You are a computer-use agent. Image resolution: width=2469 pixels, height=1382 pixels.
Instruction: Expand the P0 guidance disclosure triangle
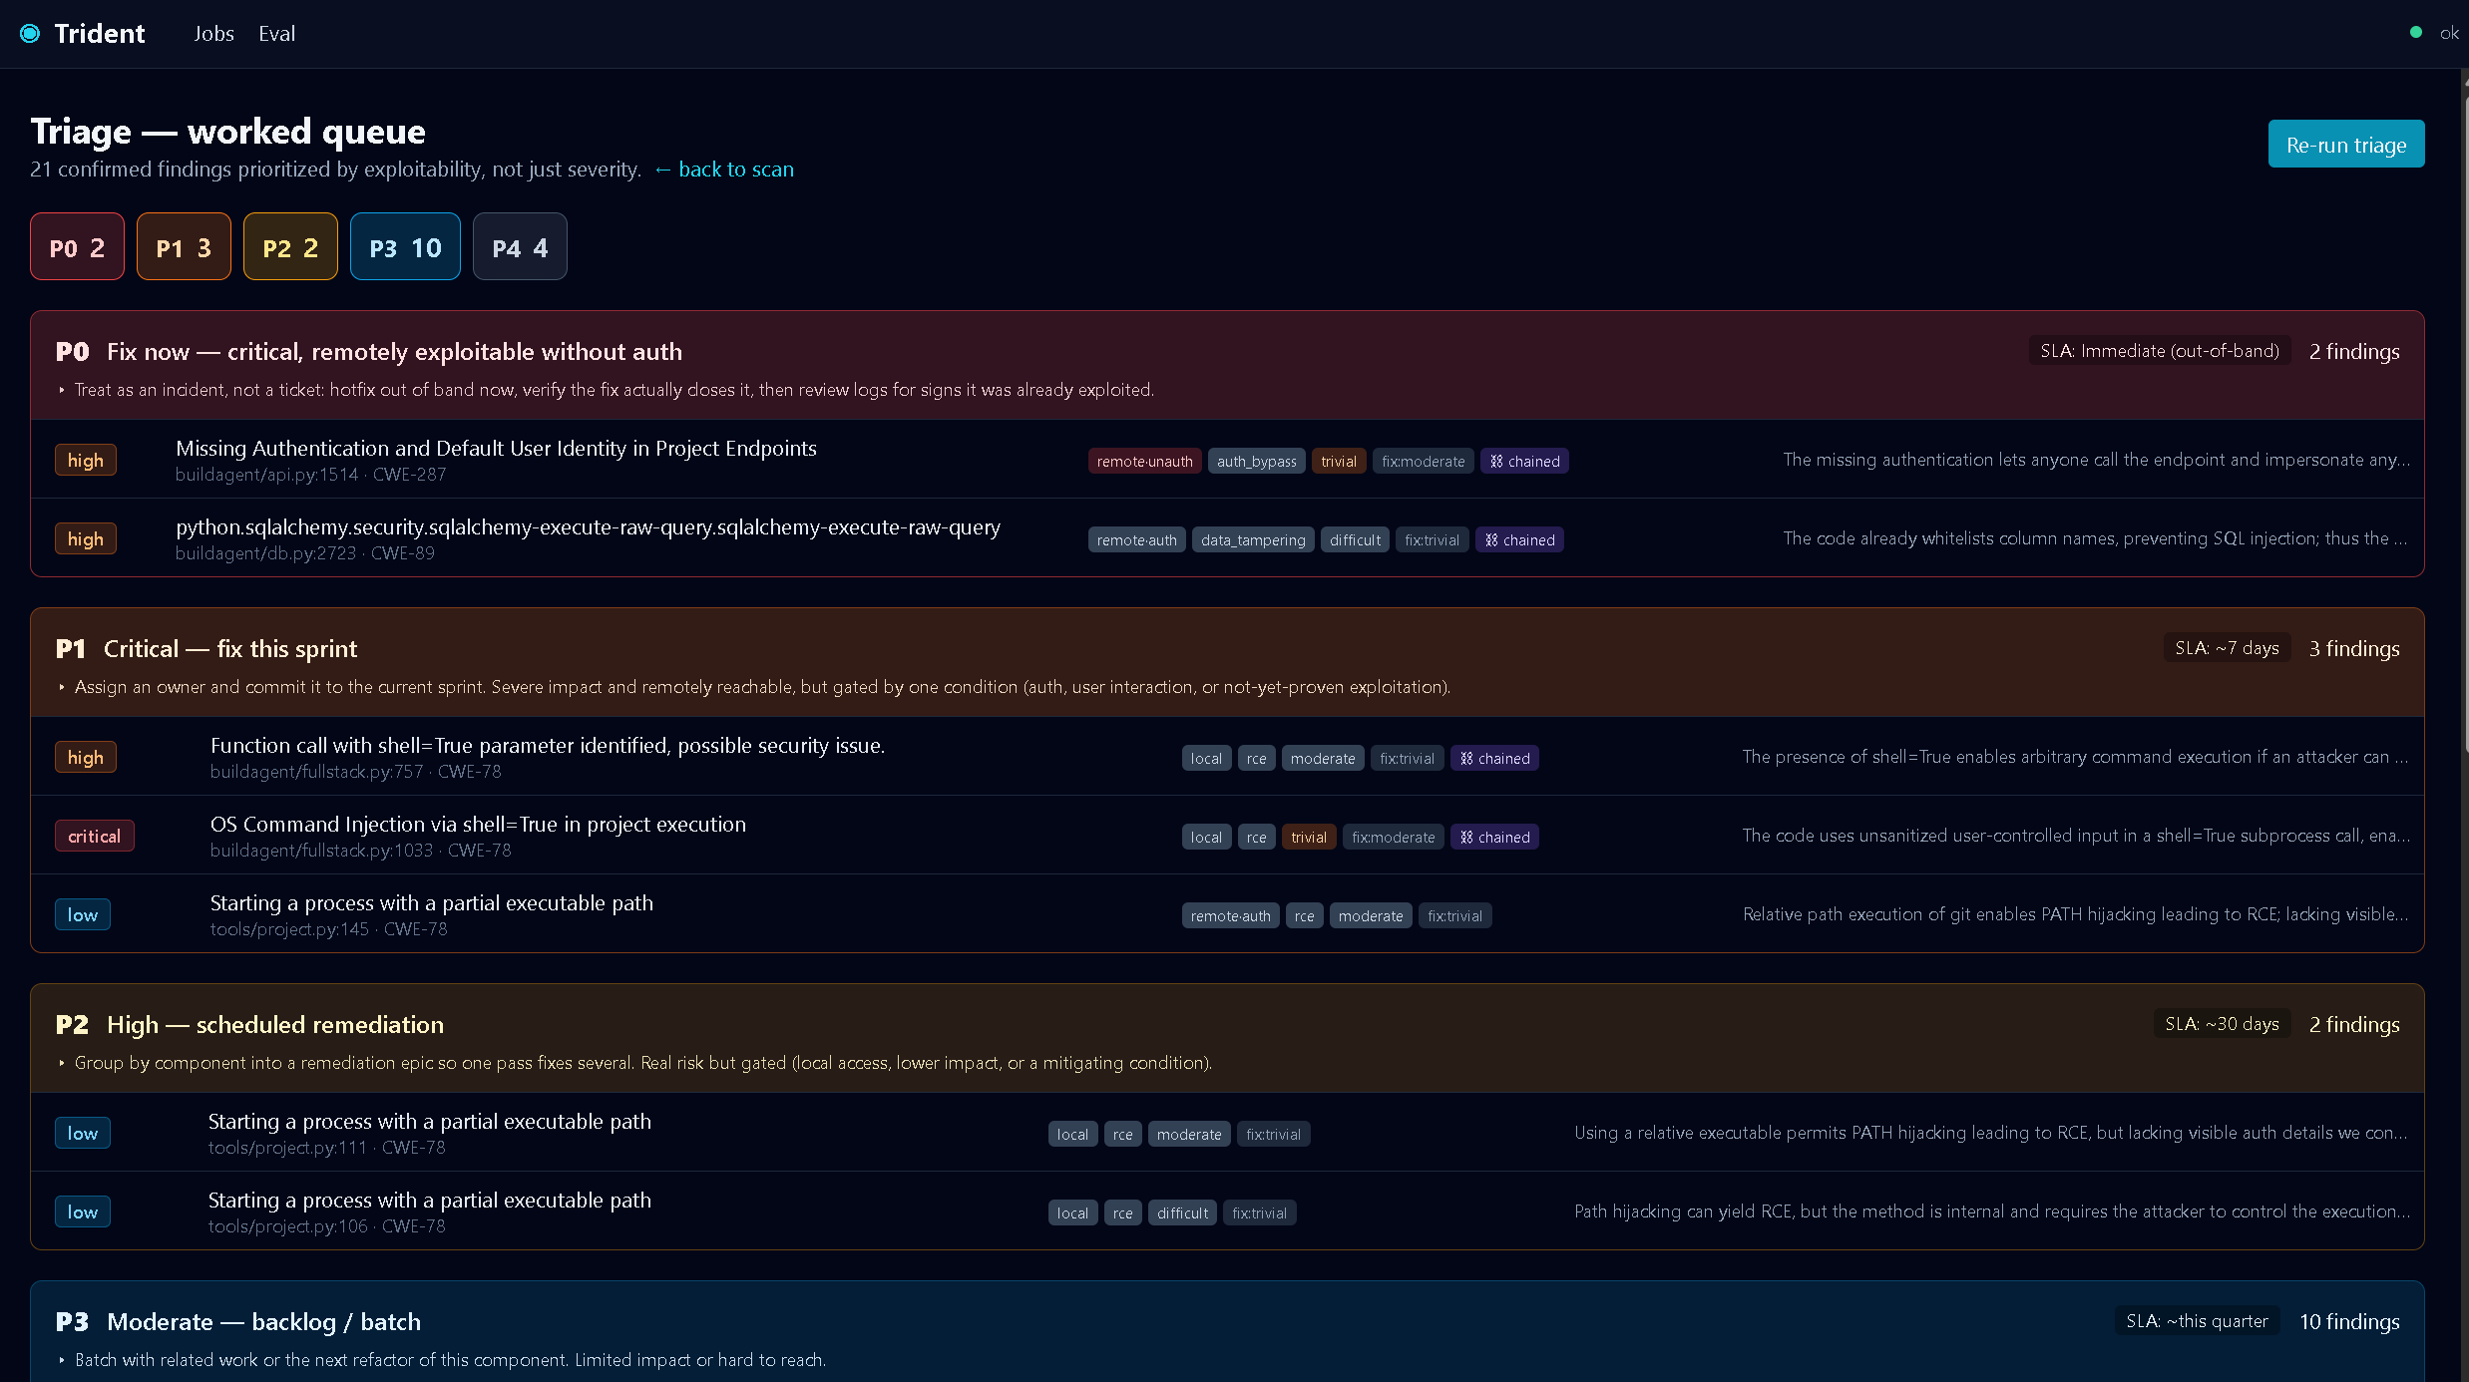(62, 390)
